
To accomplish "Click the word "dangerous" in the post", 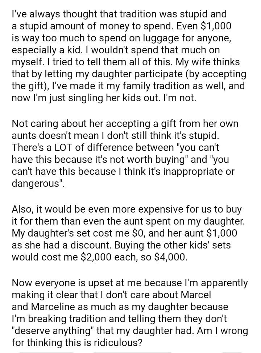I will point(37,184).
